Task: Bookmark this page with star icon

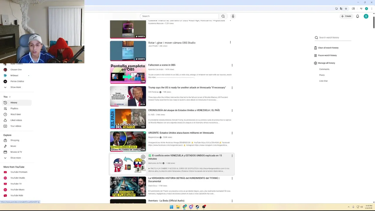Action: (346, 8)
